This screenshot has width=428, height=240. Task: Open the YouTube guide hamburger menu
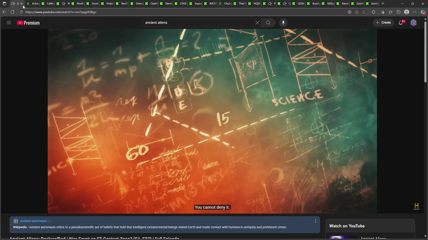tap(9, 23)
